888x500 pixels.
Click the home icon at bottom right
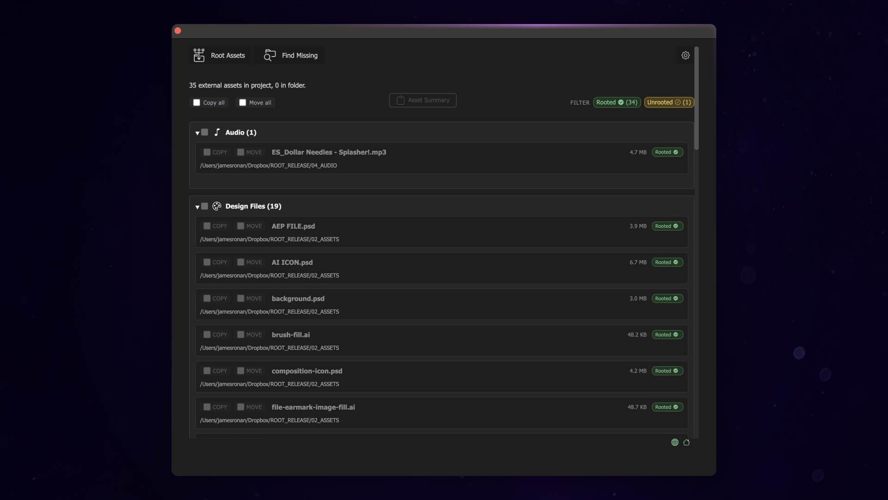[686, 443]
